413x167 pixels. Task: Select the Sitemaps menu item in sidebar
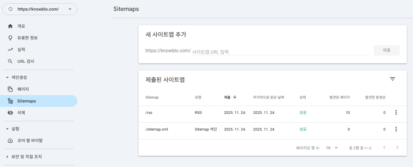tap(27, 101)
